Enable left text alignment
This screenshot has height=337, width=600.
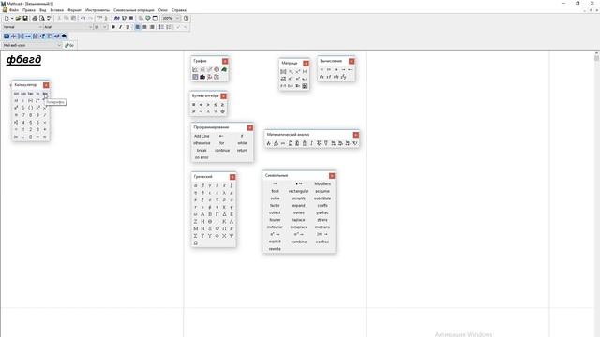coord(138,27)
